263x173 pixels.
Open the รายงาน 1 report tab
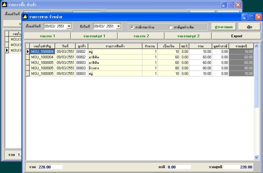(47, 36)
